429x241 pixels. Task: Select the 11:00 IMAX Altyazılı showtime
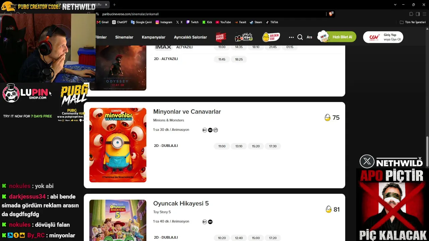click(222, 47)
